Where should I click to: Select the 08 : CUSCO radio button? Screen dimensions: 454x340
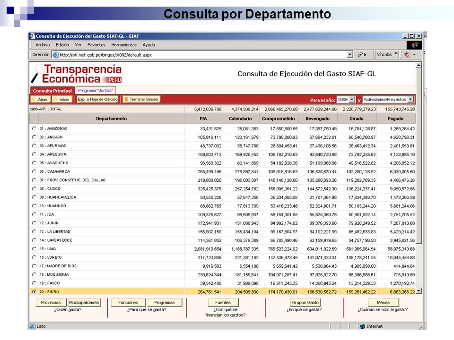[x=34, y=188]
